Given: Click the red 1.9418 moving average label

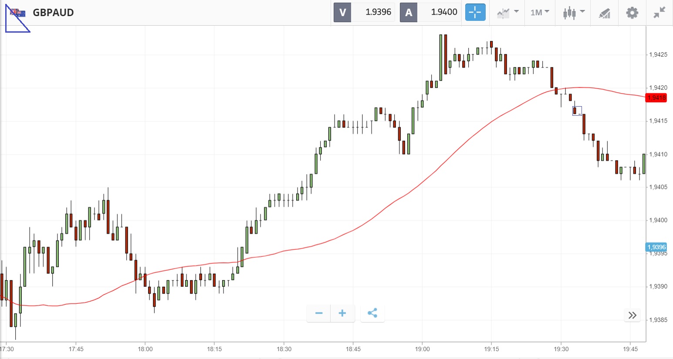Looking at the screenshot, I should tap(656, 97).
